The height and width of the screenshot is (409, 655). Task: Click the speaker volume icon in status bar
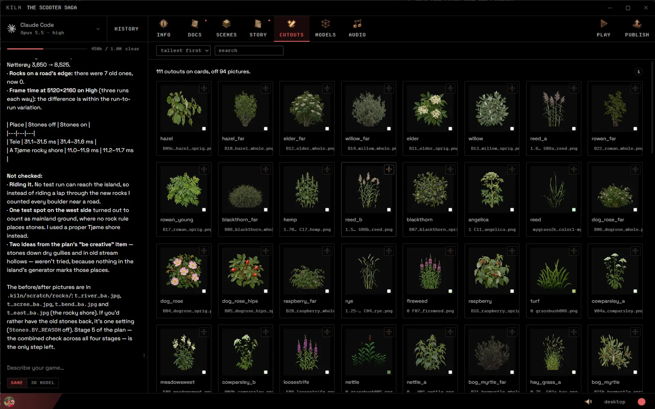(x=588, y=402)
